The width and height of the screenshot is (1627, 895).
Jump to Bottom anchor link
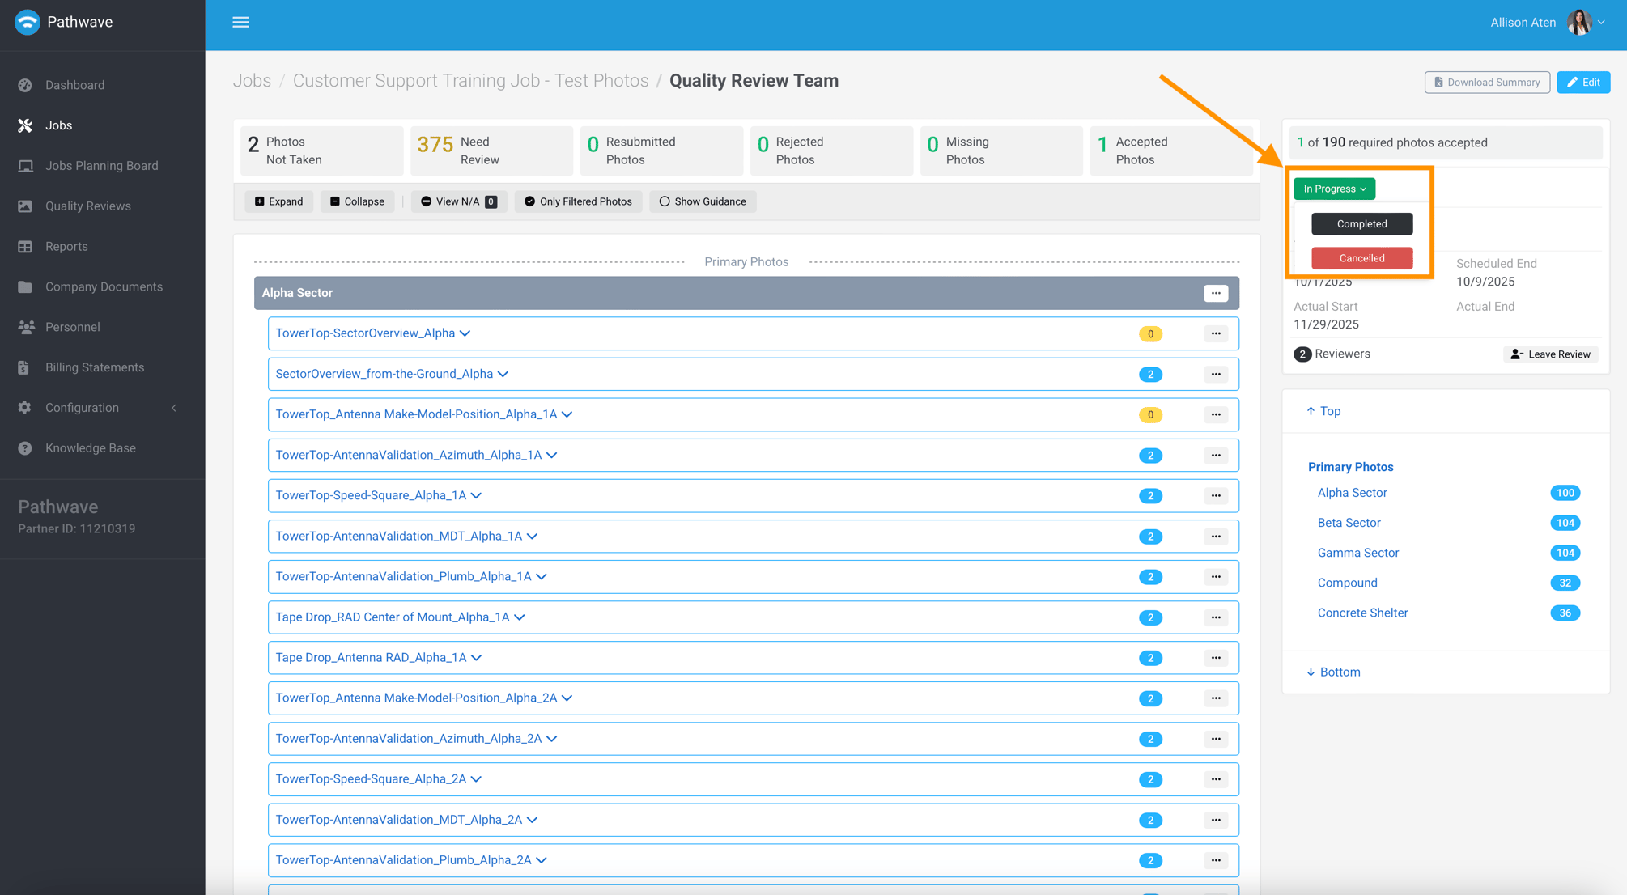1333,672
